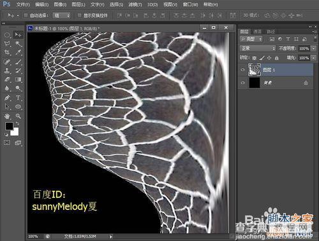Click the 图层 1 layer thumbnail
Screen dimensions: 319x241
point(255,70)
